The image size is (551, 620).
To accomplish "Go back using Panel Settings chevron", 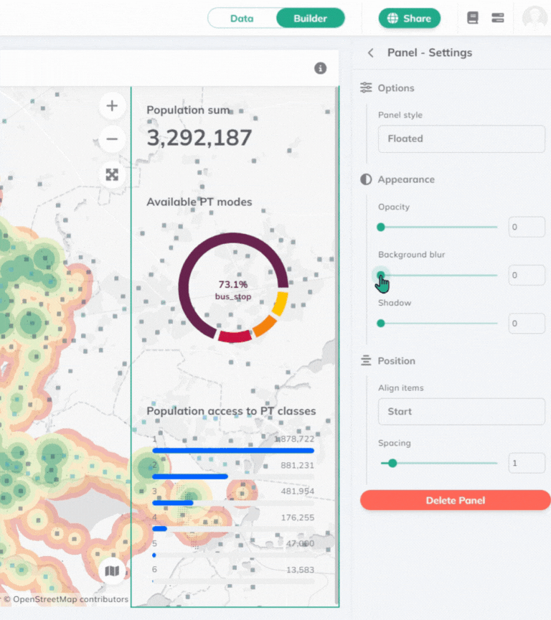I will [x=371, y=53].
